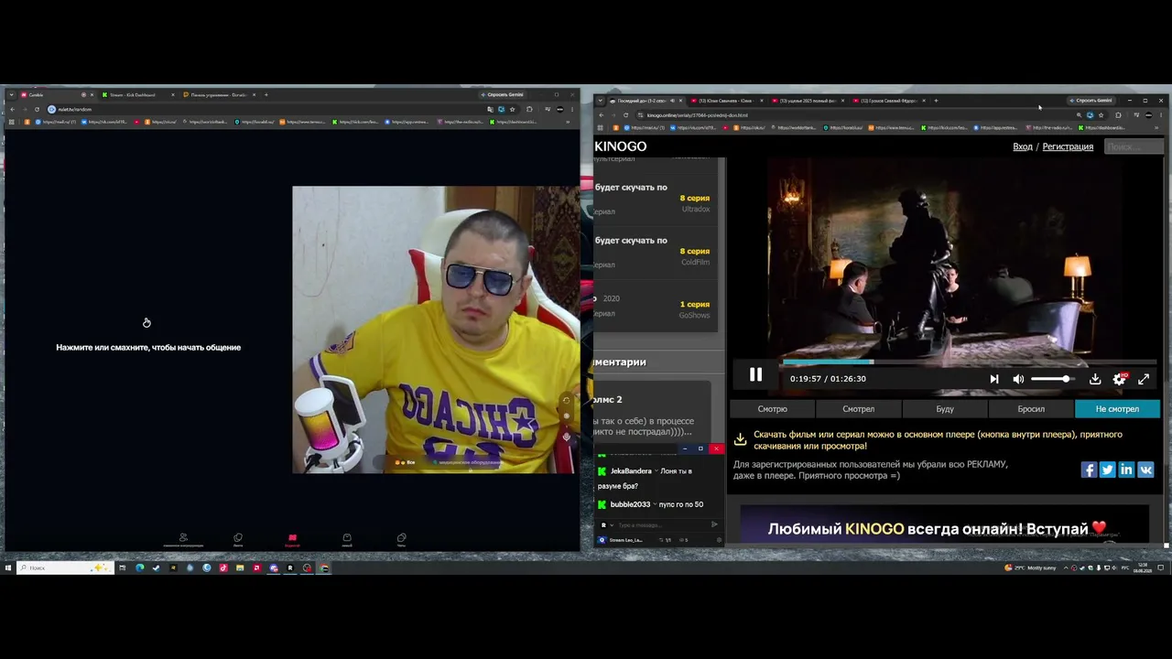The image size is (1172, 659).
Task: Click "Спросить Gemini" in left browser window
Action: click(x=502, y=94)
